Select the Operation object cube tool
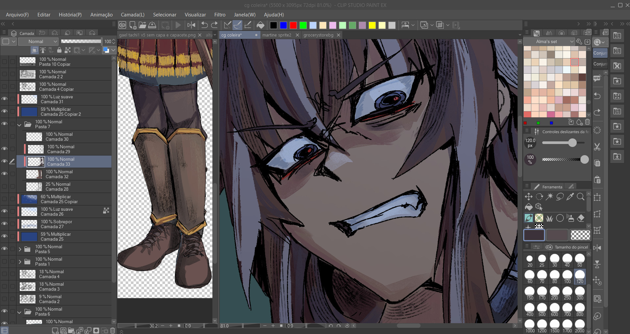Screen dimensions: 630x334 539,207
